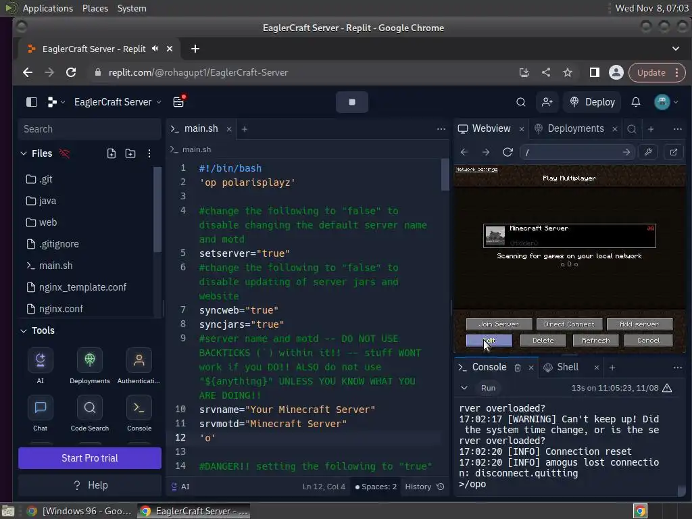Focus the file Search field
This screenshot has height=519, width=692.
90,129
